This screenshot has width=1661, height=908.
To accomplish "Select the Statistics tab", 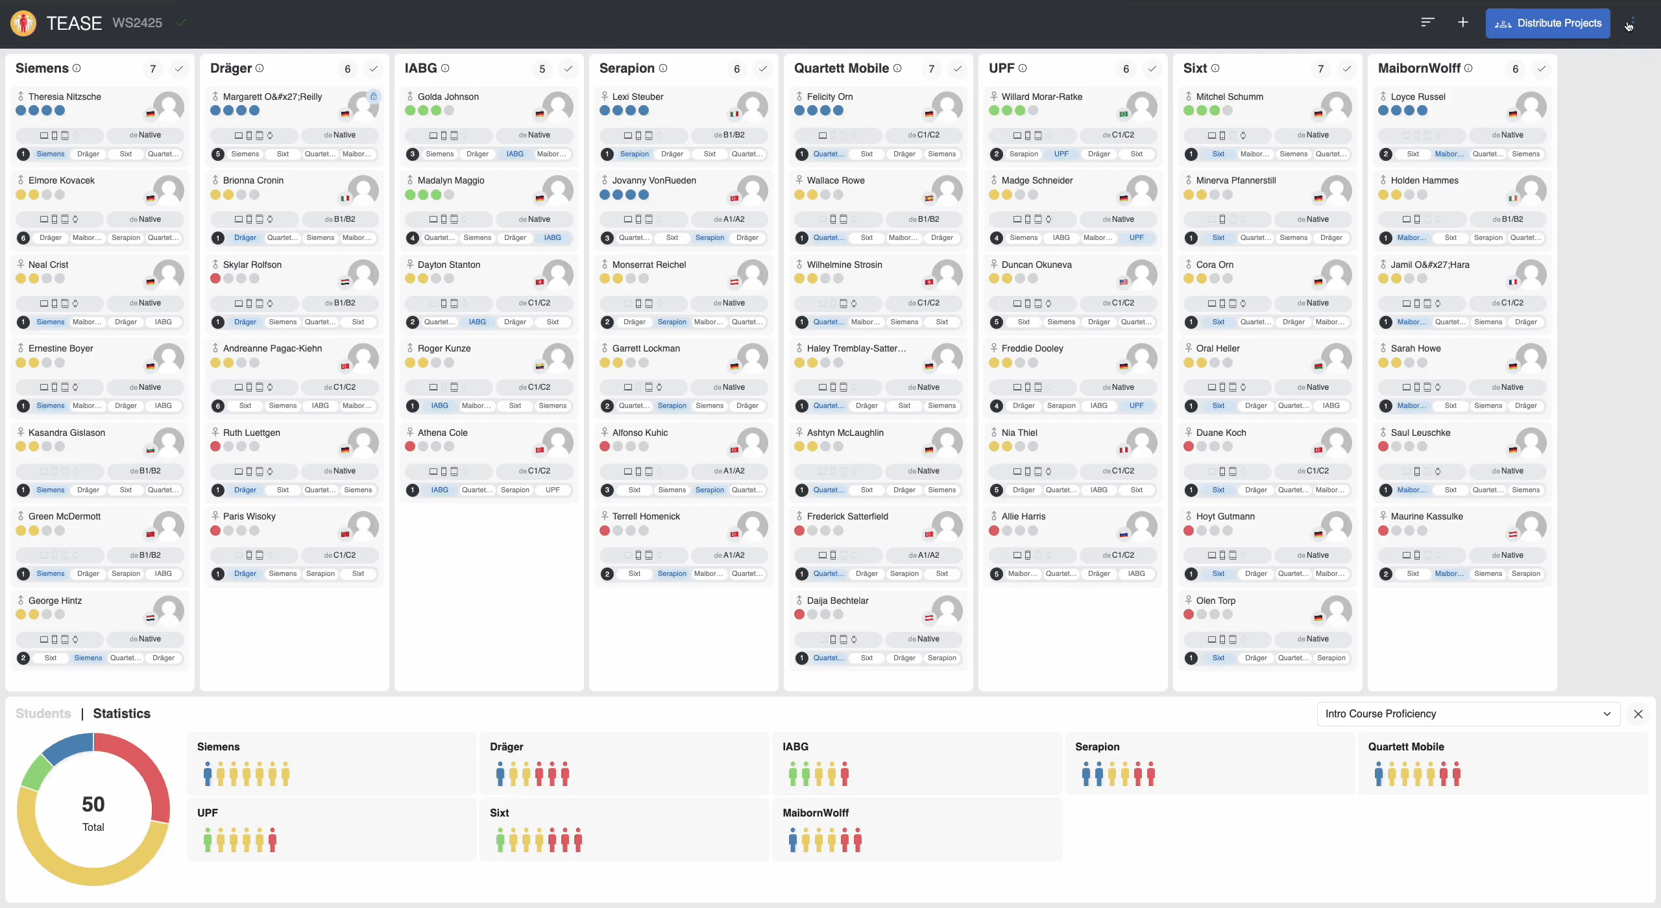I will coord(121,713).
